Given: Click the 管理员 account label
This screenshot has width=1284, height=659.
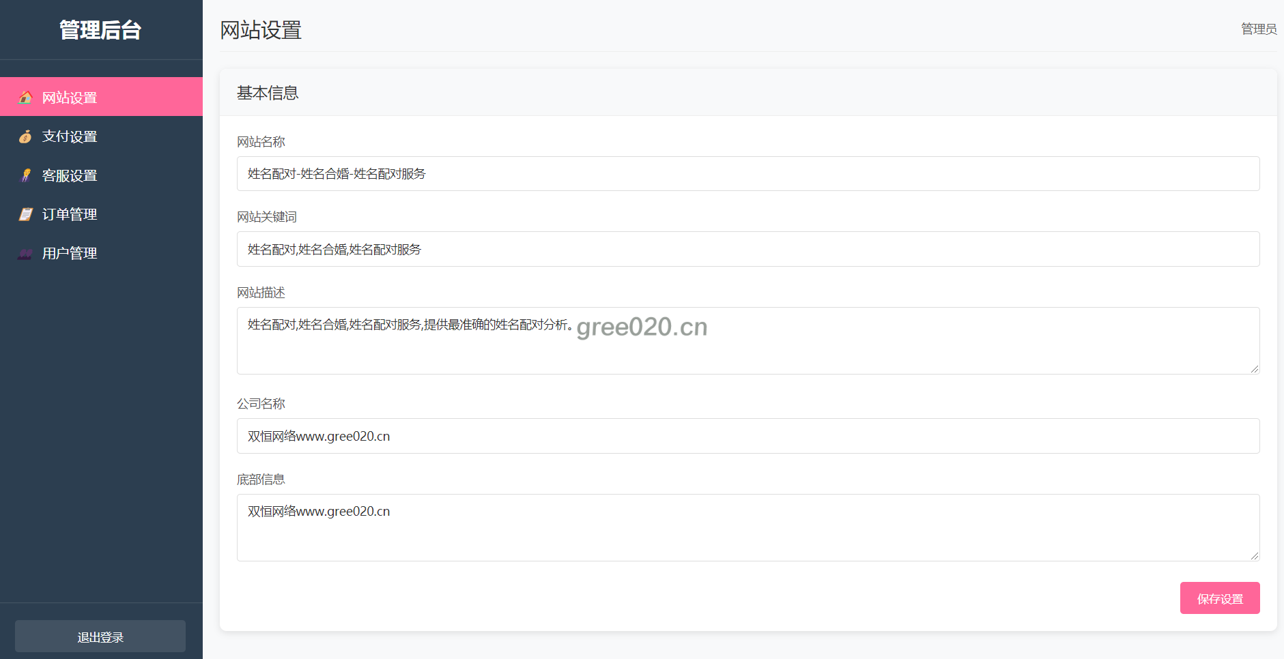Looking at the screenshot, I should [1258, 29].
